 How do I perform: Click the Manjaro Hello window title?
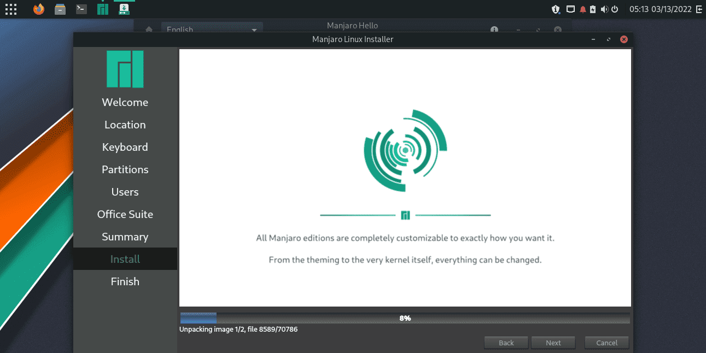click(x=352, y=26)
